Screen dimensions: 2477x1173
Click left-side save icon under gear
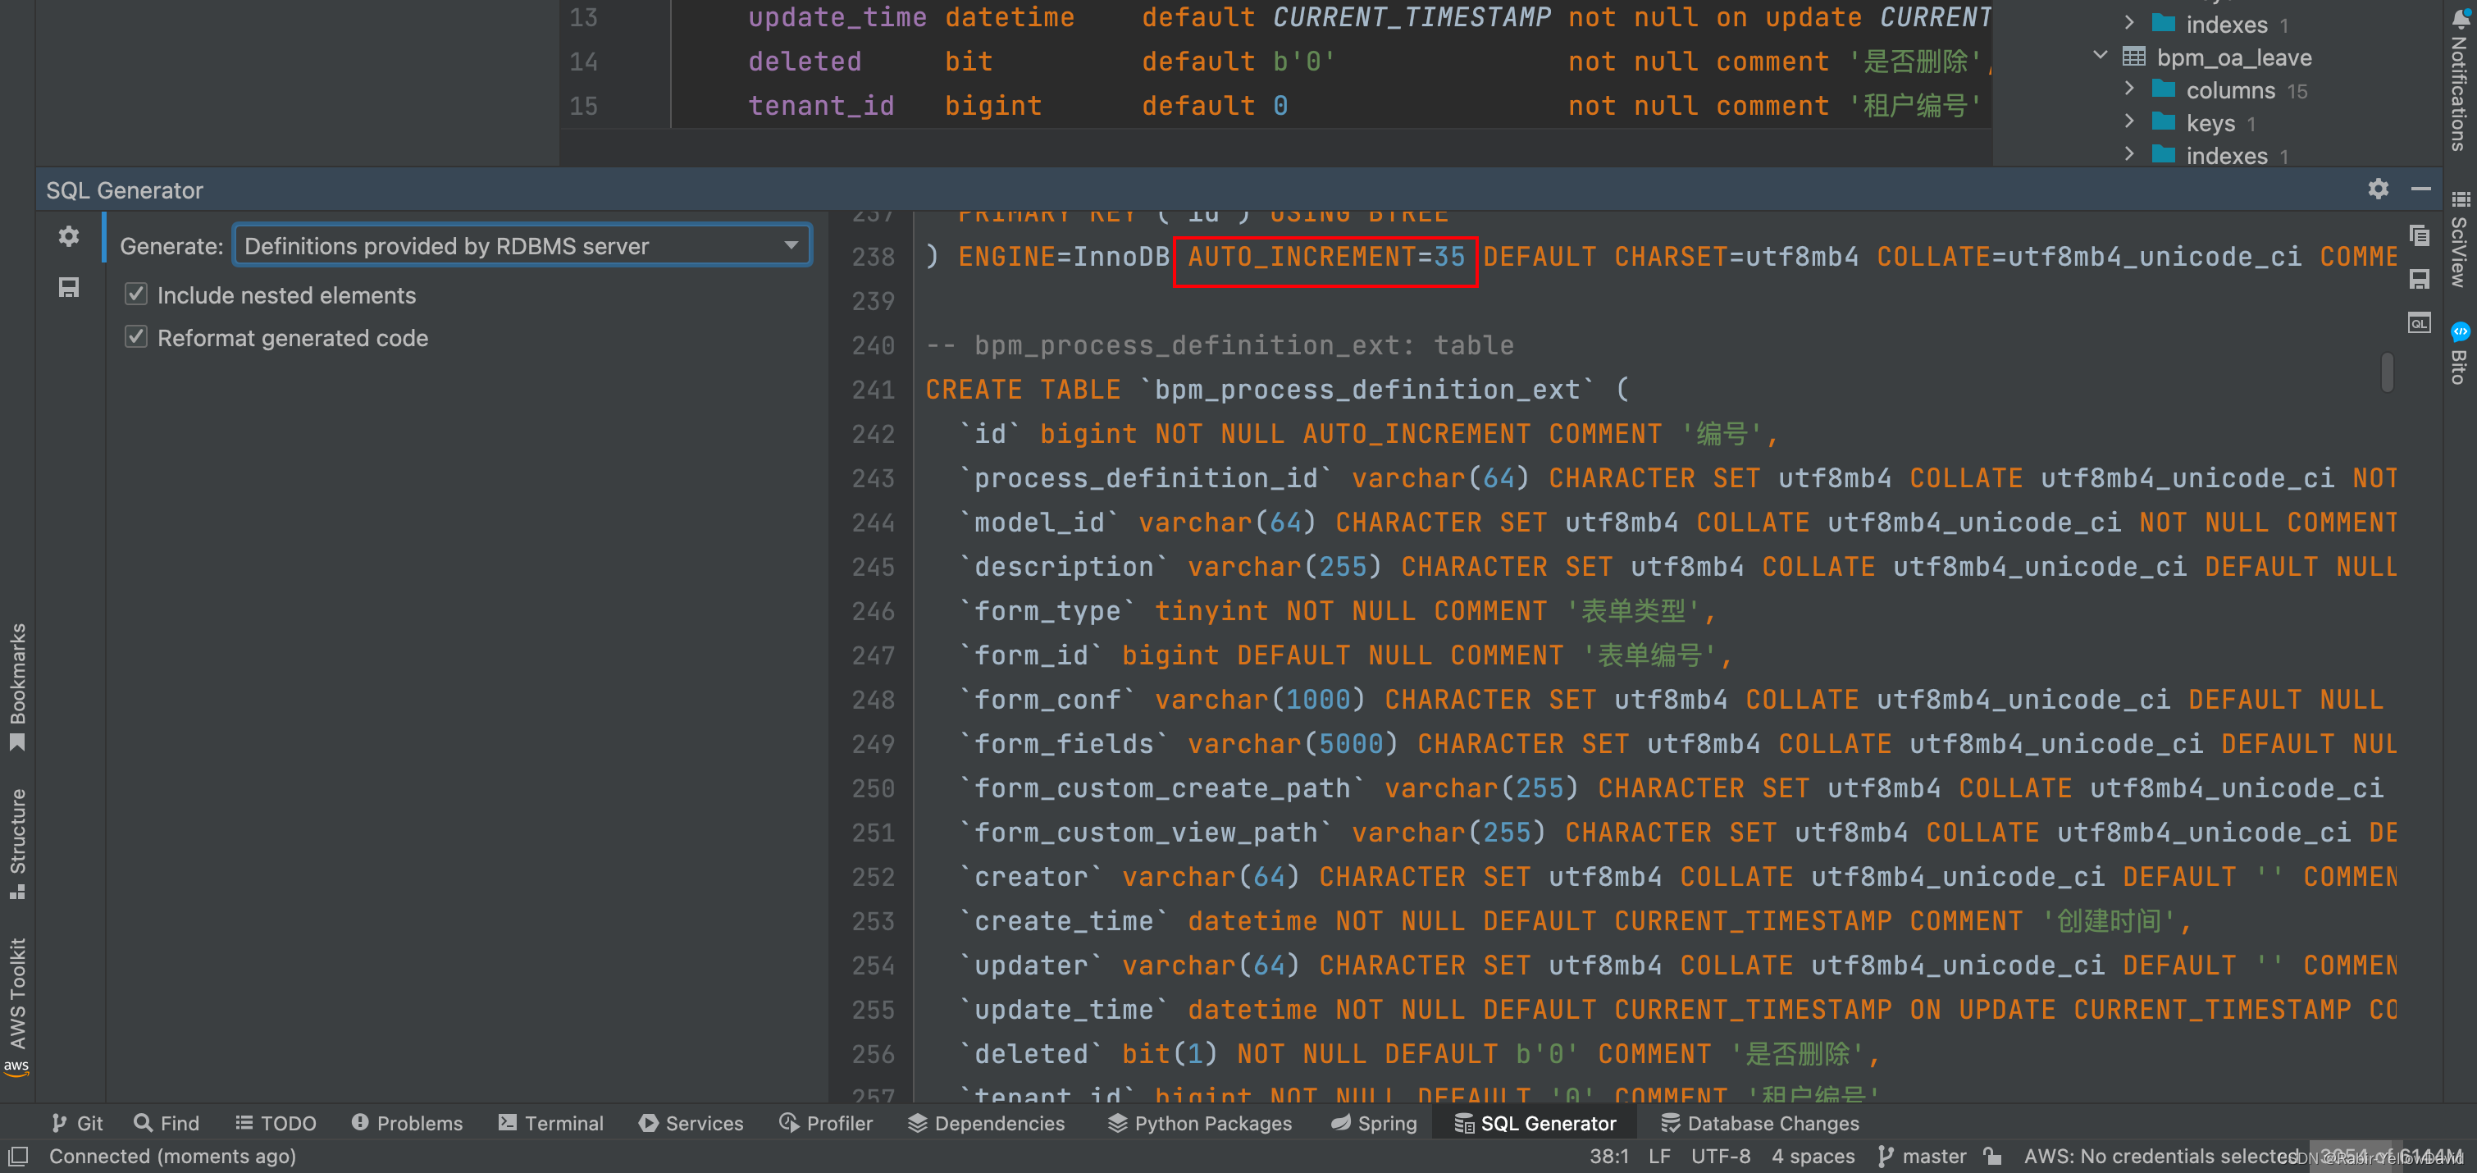pos(68,287)
